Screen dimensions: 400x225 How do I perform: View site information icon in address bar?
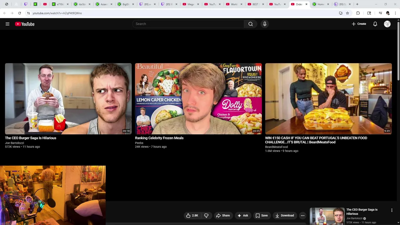(x=28, y=13)
